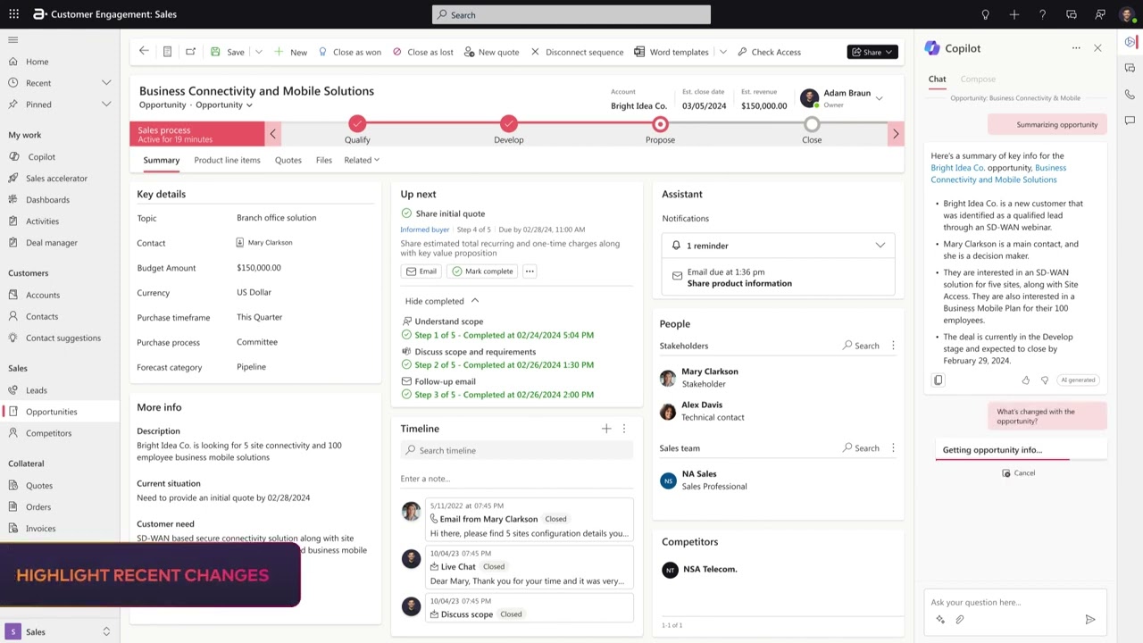Screen dimensions: 1143x643
Task: Open the Sales area switcher at bottom
Action: point(60,631)
